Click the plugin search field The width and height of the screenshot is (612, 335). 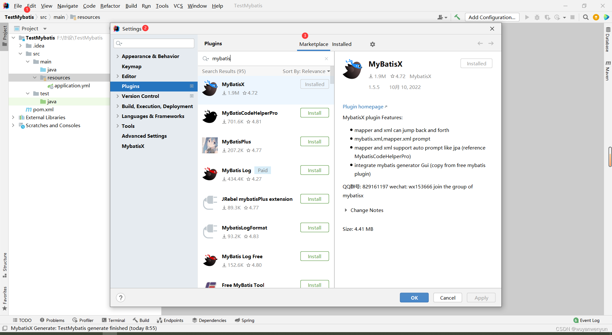pyautogui.click(x=266, y=58)
